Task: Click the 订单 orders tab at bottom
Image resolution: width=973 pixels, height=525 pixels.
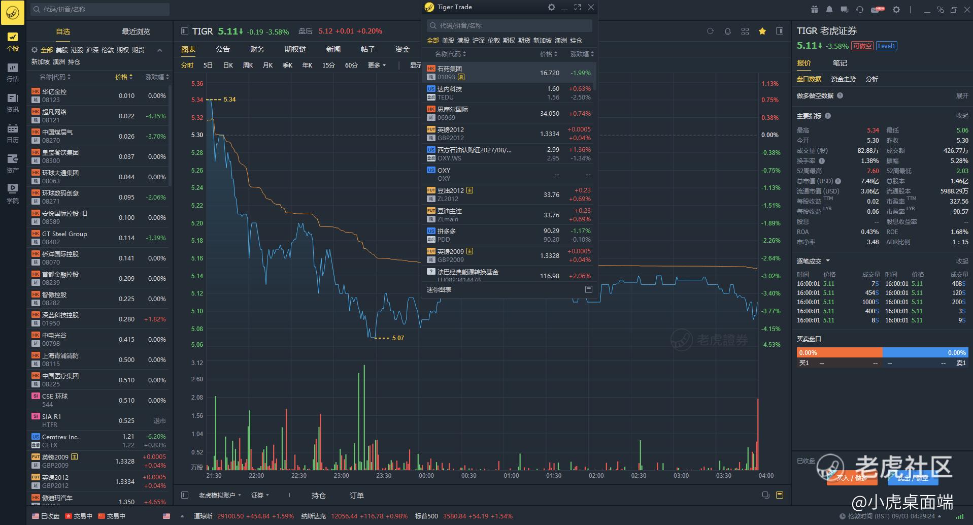Action: pyautogui.click(x=356, y=495)
